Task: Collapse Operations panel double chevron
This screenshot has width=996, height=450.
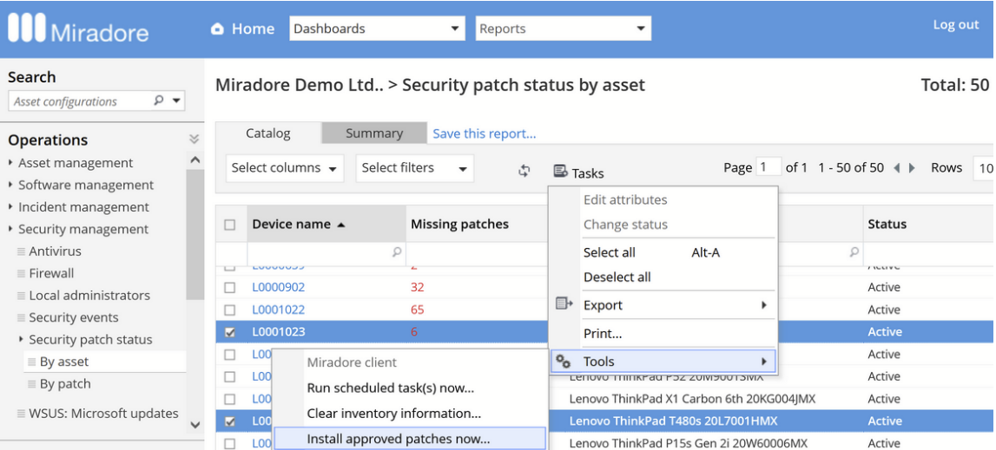Action: click(195, 140)
